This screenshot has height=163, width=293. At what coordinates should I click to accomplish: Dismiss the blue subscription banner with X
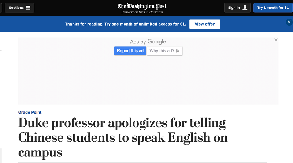(289, 22)
